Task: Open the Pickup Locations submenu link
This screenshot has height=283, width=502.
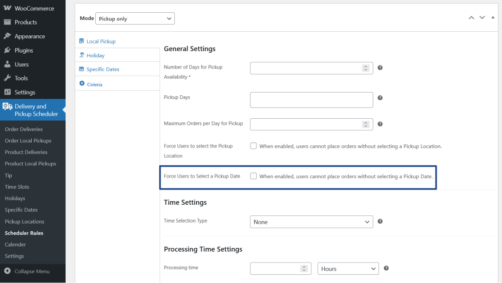Action: 25,222
